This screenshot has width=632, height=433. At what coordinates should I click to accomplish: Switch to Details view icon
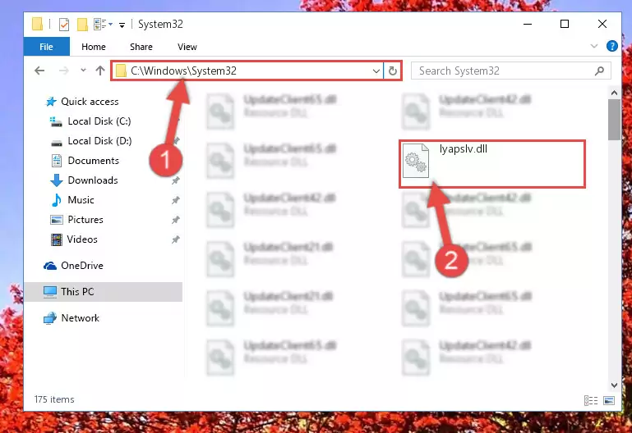(590, 400)
